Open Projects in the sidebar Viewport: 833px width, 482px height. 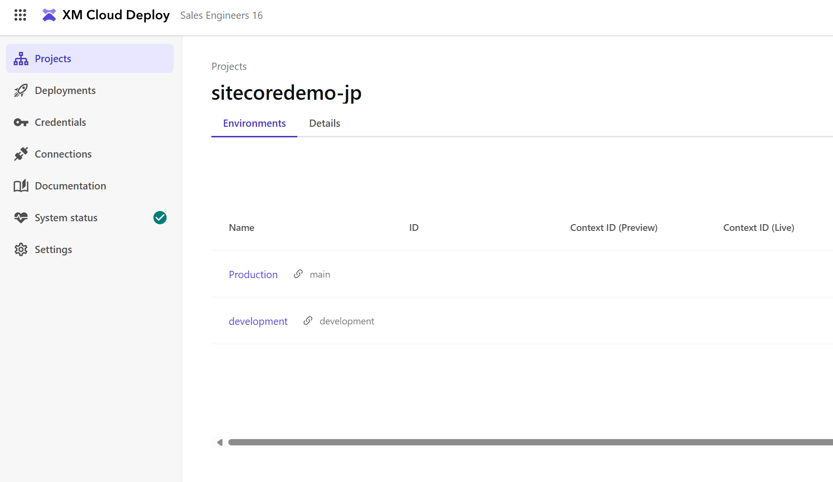90,58
